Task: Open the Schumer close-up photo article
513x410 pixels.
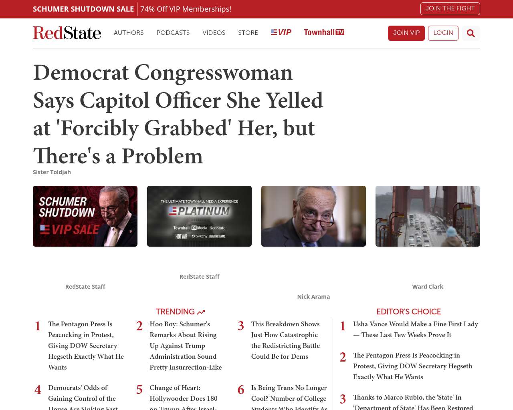Action: (313, 216)
